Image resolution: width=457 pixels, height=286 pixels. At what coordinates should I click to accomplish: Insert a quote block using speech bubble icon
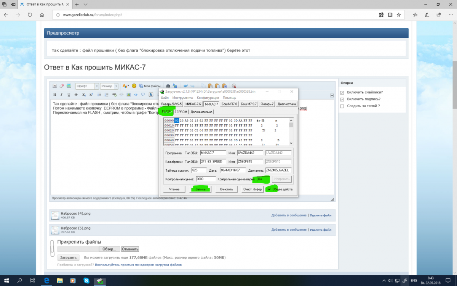pyautogui.click(x=142, y=95)
